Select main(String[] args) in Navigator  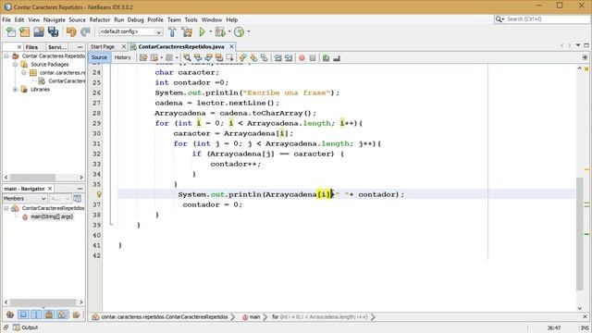click(x=52, y=216)
